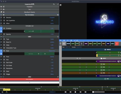
Task: Open the Interpolation Type value dropdown
Action: click(52, 48)
